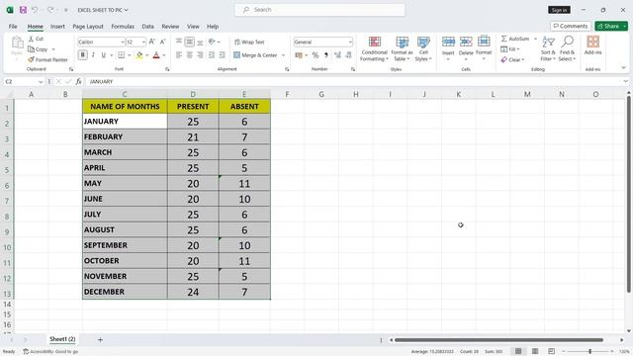Image resolution: width=633 pixels, height=356 pixels.
Task: Set Middle Align vertical alignment
Action: (x=189, y=42)
